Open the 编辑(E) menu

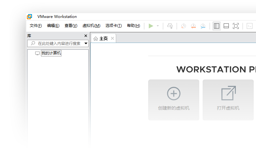53,26
